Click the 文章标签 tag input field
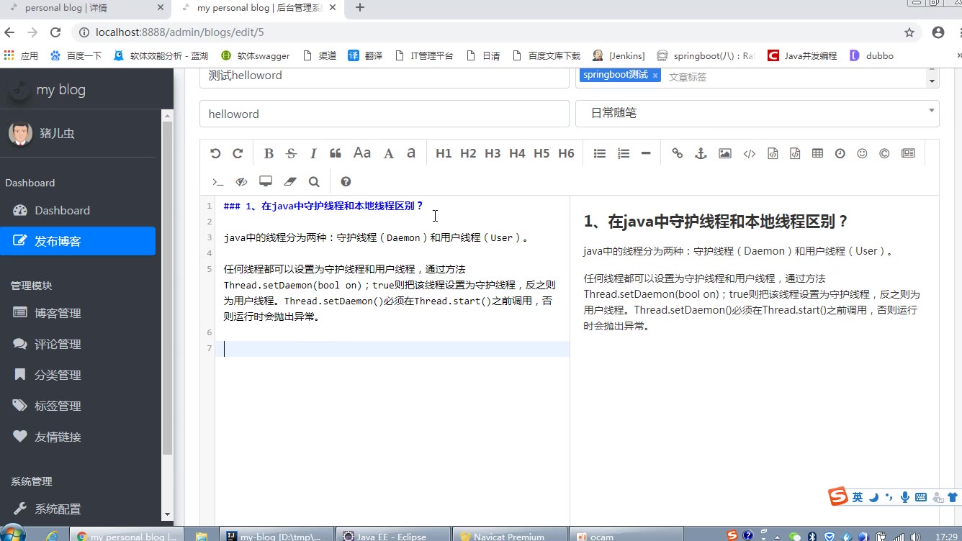This screenshot has width=962, height=541. coord(720,77)
